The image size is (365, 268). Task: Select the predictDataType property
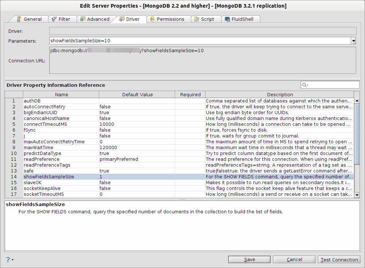tap(179, 153)
